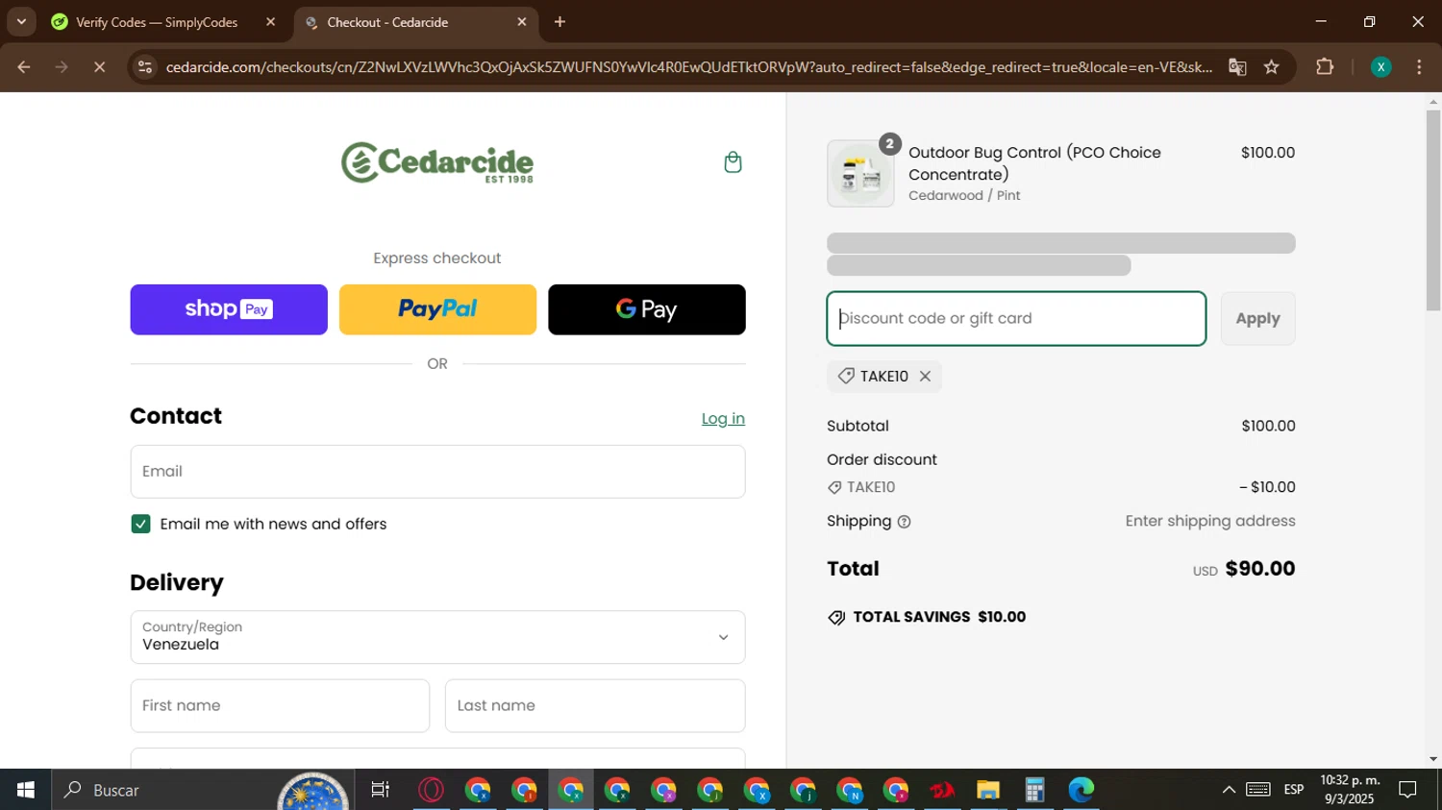Click the Cedarcide logo
Viewport: 1442px width, 810px height.
pyautogui.click(x=437, y=162)
